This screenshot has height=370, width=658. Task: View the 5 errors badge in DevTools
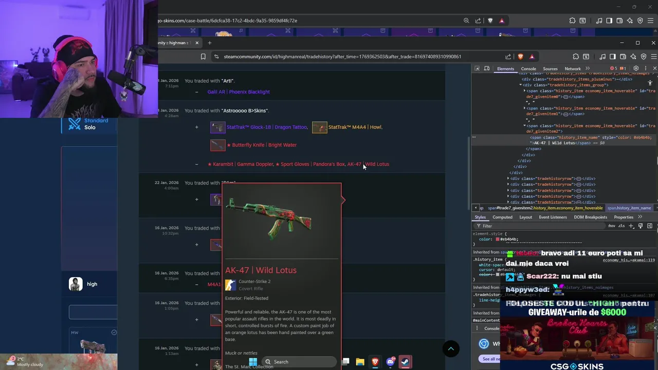pos(613,68)
